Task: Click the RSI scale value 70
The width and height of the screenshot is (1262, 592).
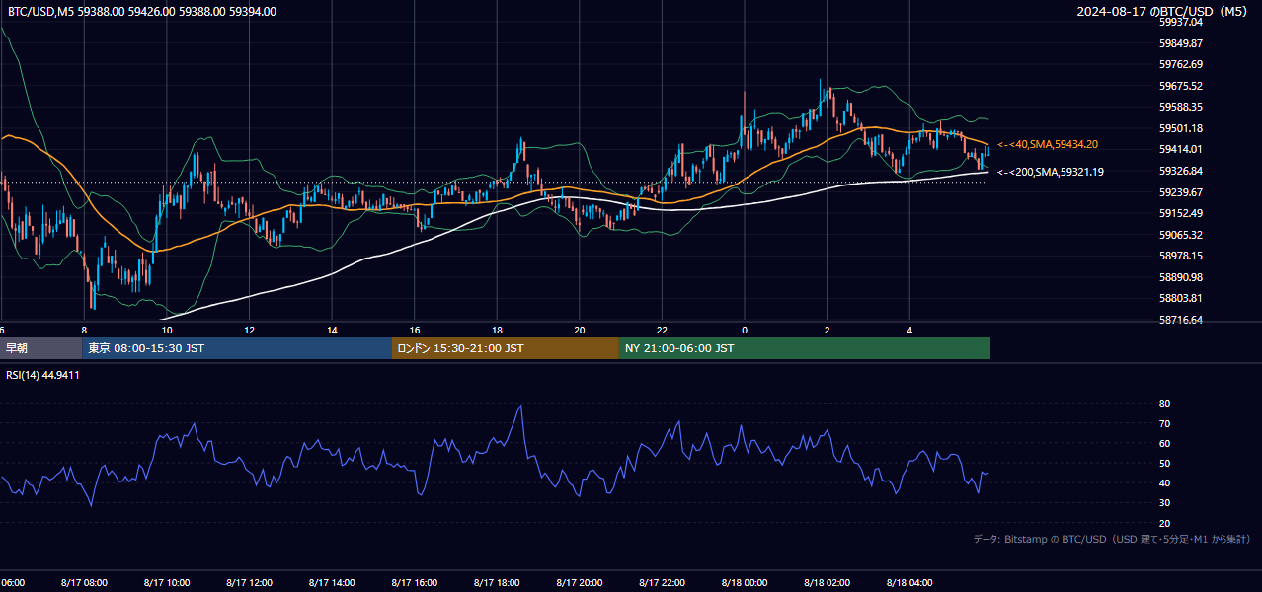Action: point(1164,423)
